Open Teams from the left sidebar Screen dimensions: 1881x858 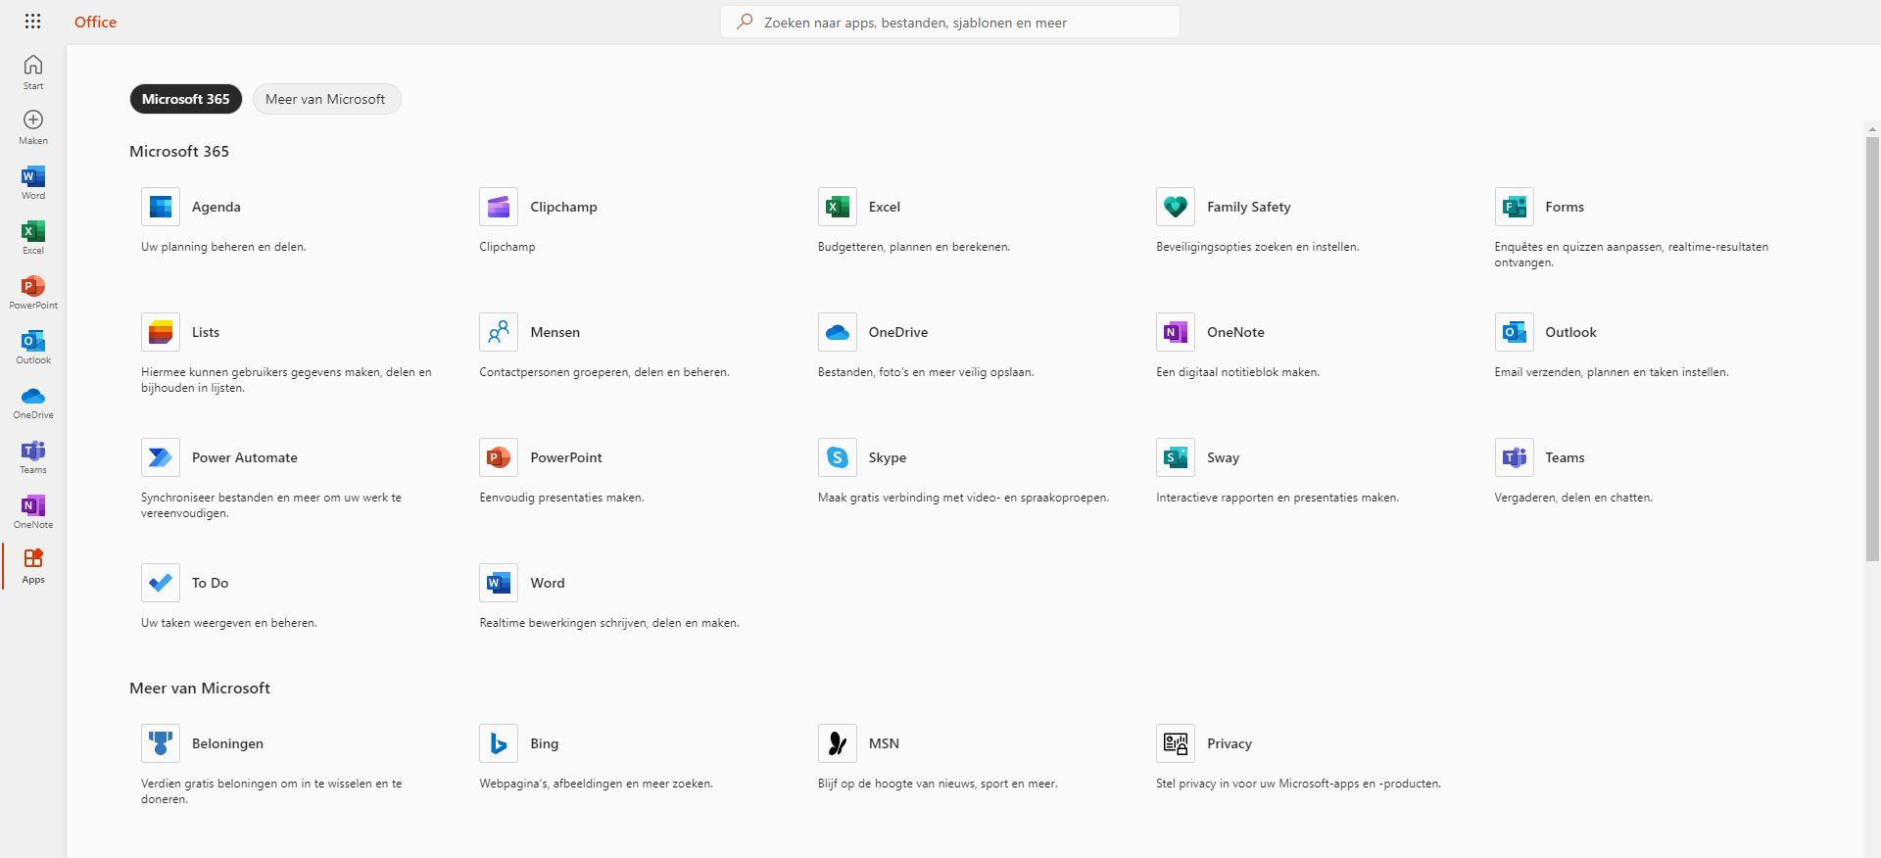click(x=33, y=456)
